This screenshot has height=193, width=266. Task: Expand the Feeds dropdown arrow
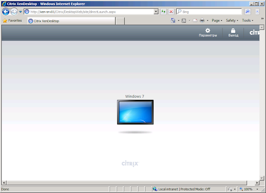(190, 20)
